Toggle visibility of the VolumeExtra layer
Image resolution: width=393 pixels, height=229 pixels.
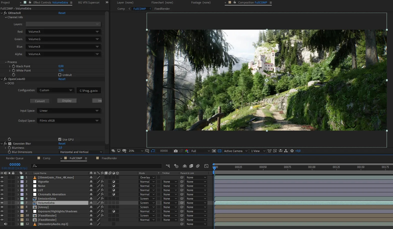click(x=2, y=203)
